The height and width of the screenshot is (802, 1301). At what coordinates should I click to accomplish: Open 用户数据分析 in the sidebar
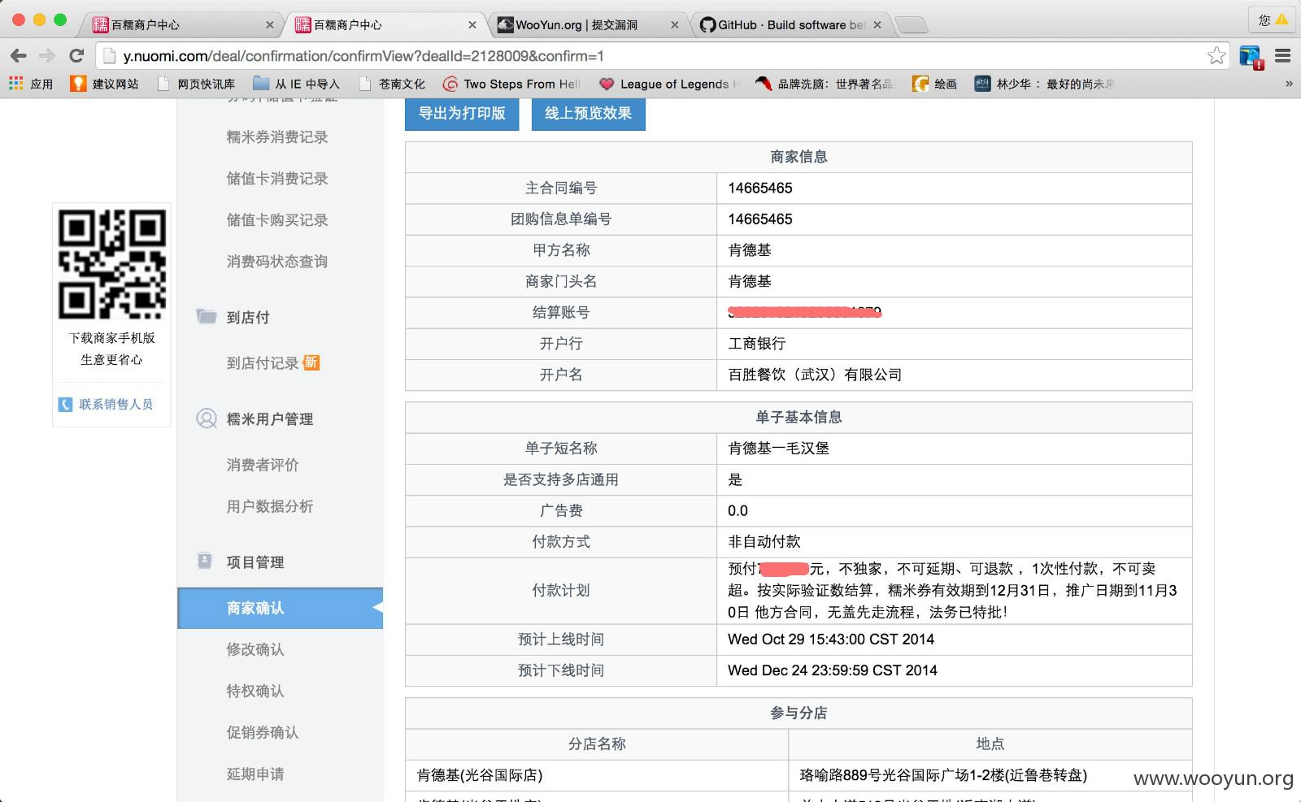(270, 506)
